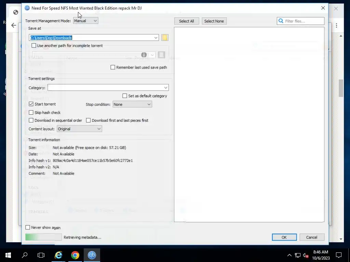Tick Never show again checkbox
The height and width of the screenshot is (262, 350).
pyautogui.click(x=28, y=228)
